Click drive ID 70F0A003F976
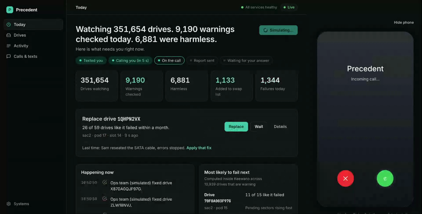 217,201
